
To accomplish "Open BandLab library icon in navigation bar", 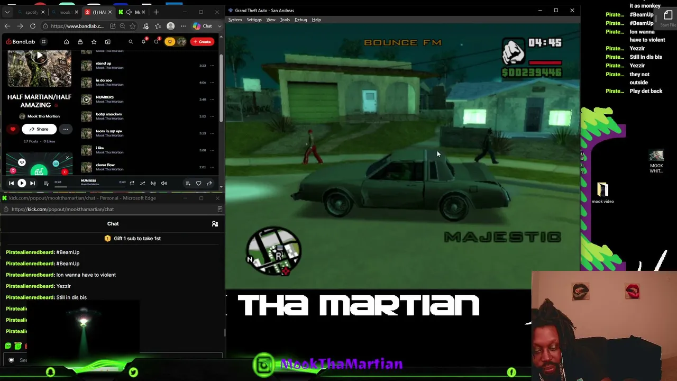I will coord(80,42).
